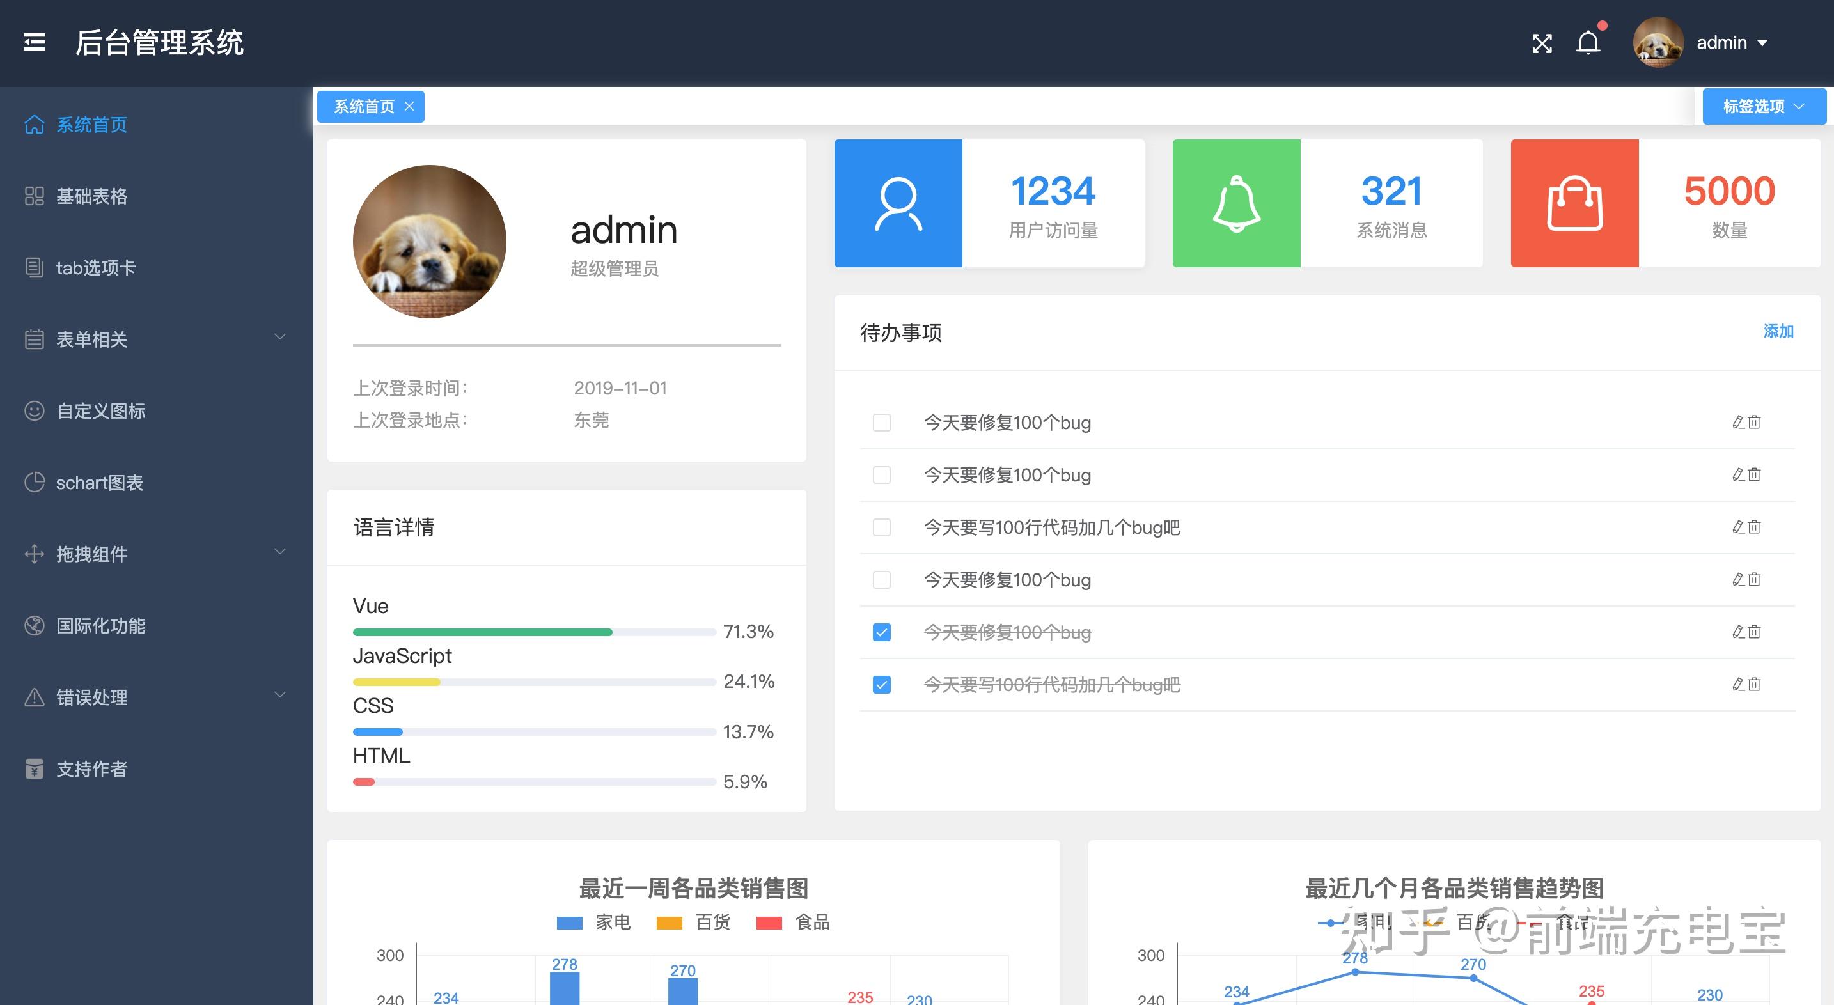The image size is (1834, 1005).
Task: Uncheck the completed 今天要修复100个bug item
Action: (881, 632)
